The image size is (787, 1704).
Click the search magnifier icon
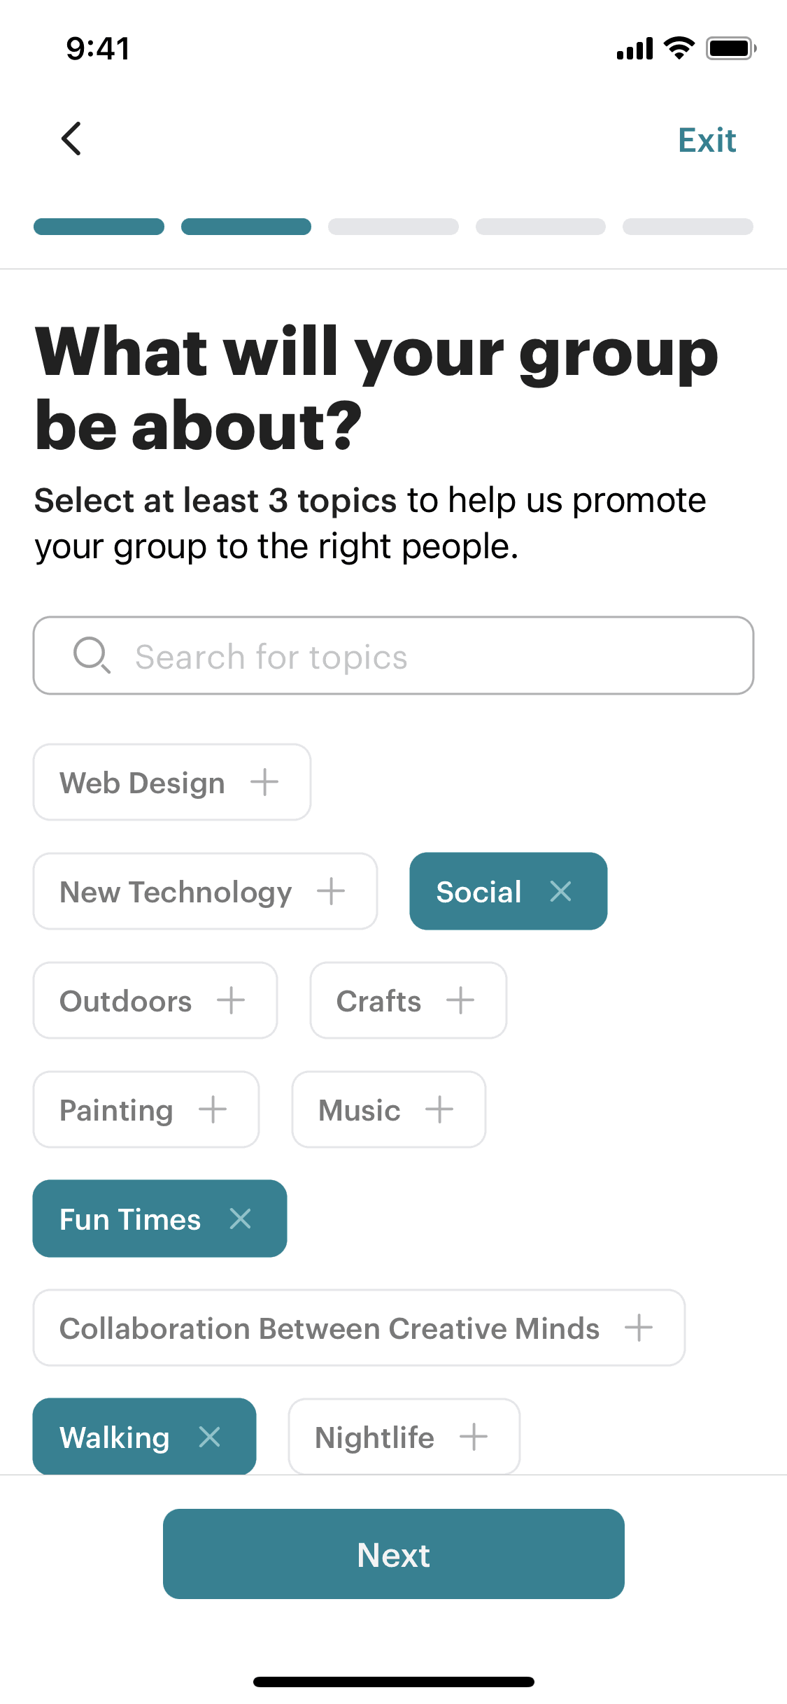point(92,655)
